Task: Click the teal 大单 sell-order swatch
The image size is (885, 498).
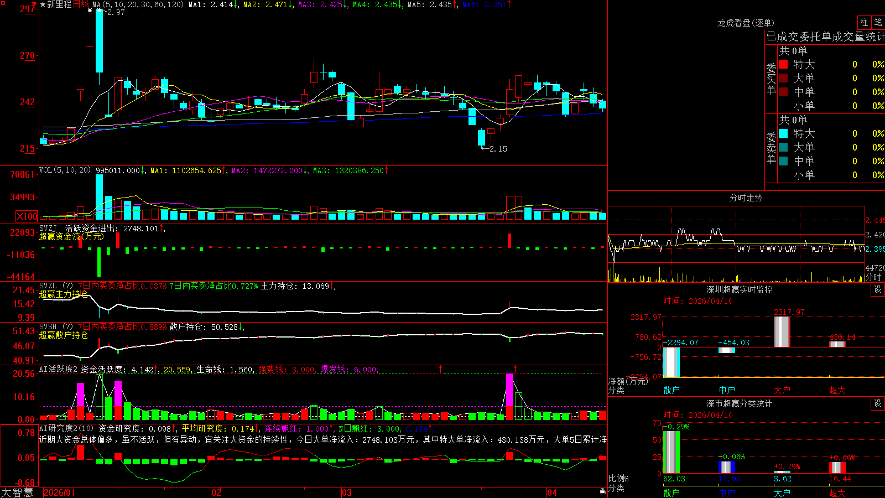Action: [x=783, y=147]
